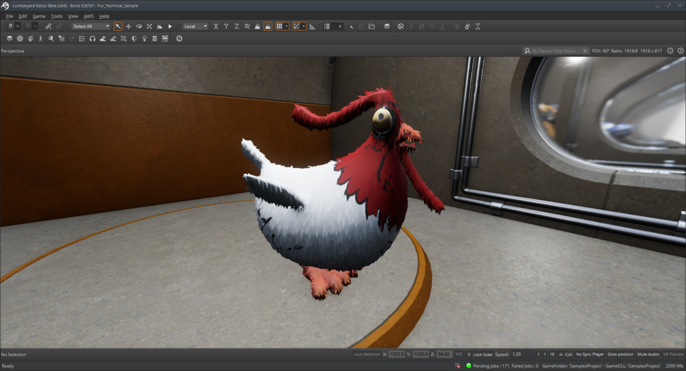Viewport: 686px width, 371px height.
Task: Open the running figure animation editor icon
Action: click(x=51, y=38)
